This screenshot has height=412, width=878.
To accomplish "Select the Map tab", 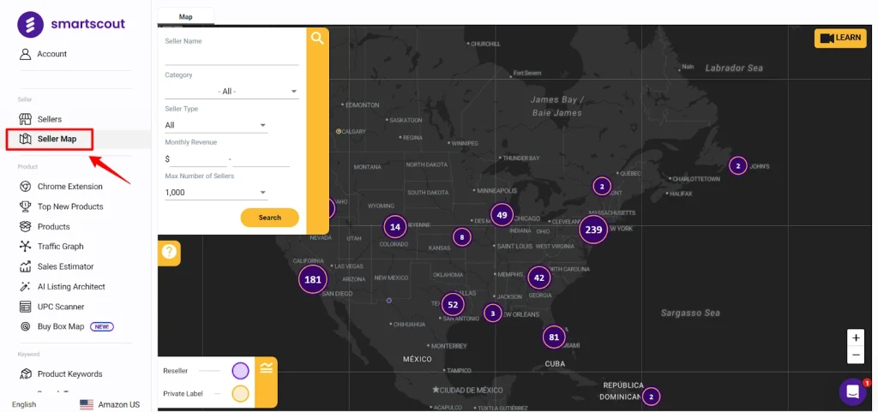I will 186,17.
